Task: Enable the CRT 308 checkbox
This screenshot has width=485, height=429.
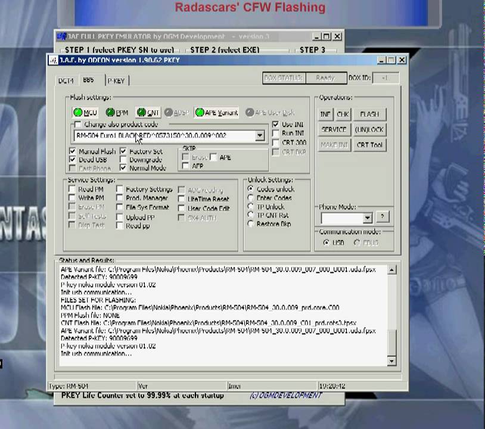Action: [275, 142]
